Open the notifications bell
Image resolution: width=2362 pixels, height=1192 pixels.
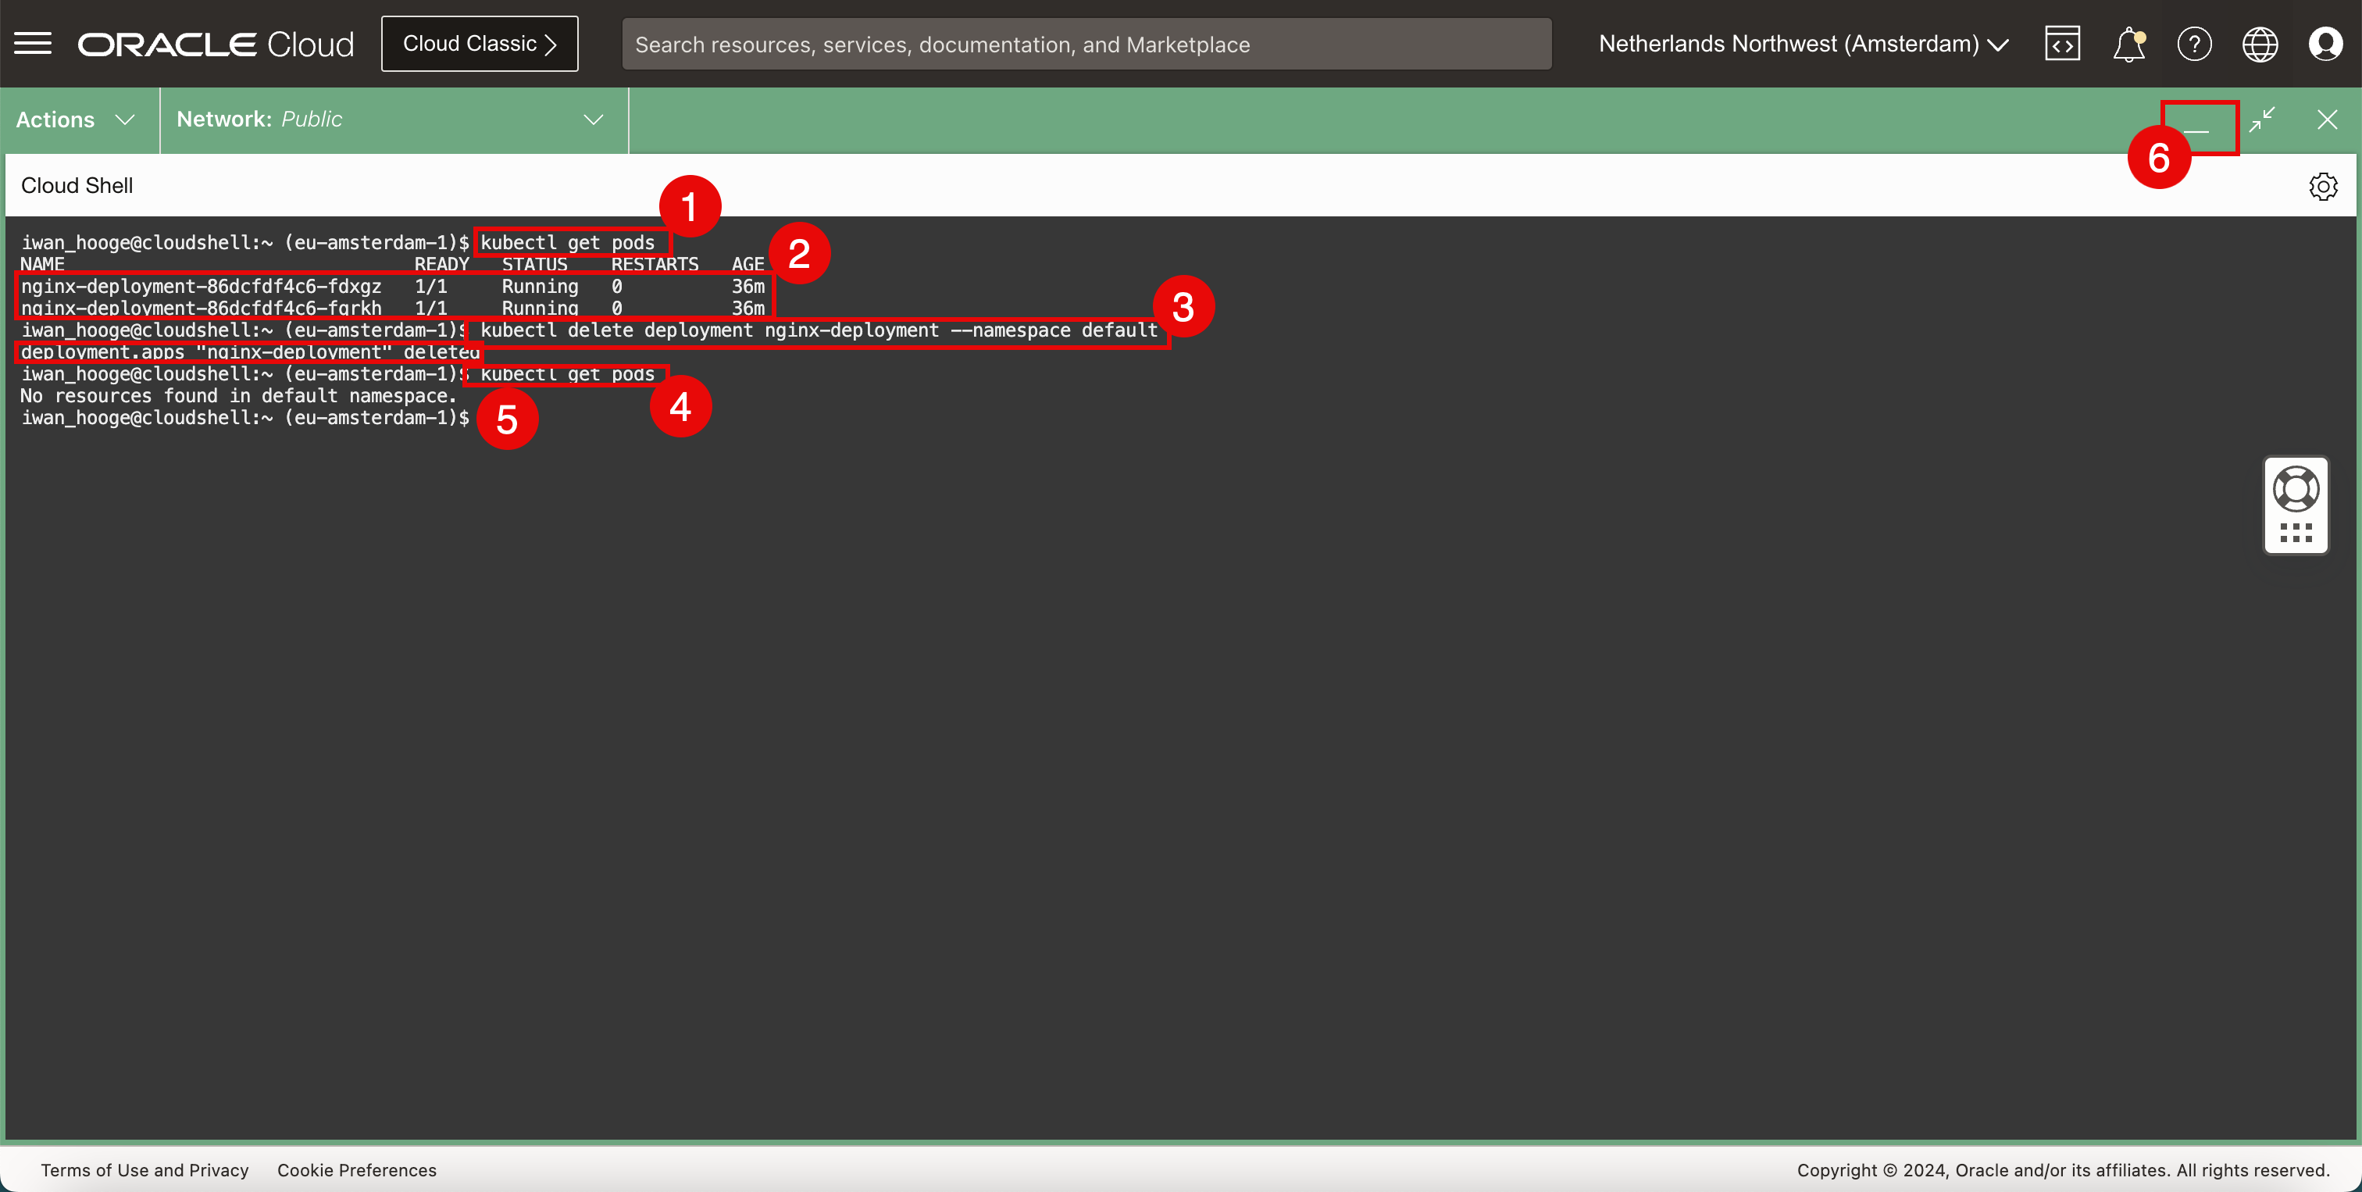[x=2128, y=44]
